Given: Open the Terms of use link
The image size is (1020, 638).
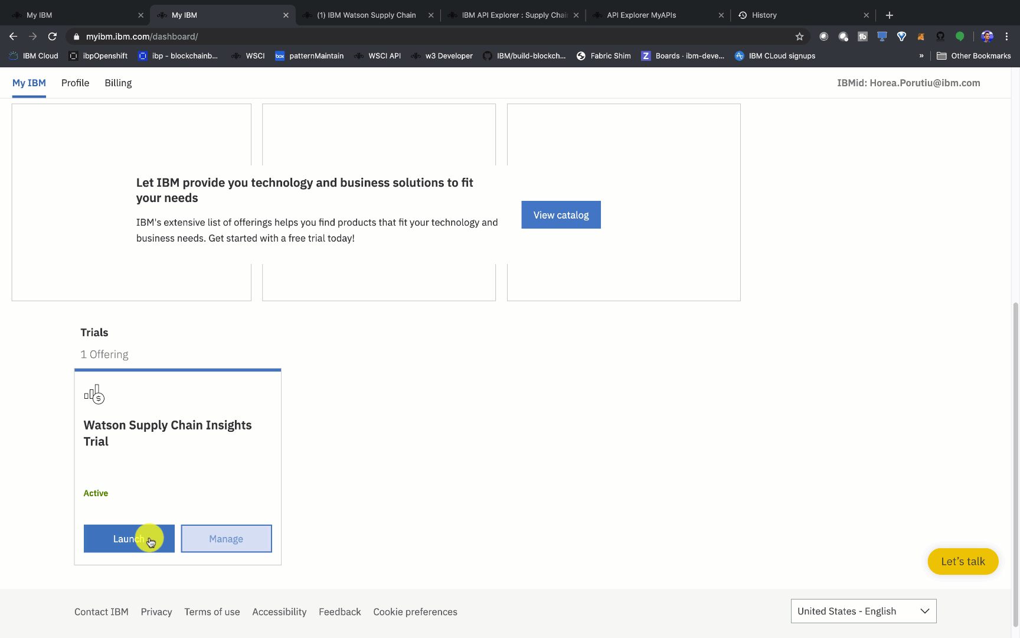Looking at the screenshot, I should tap(212, 612).
